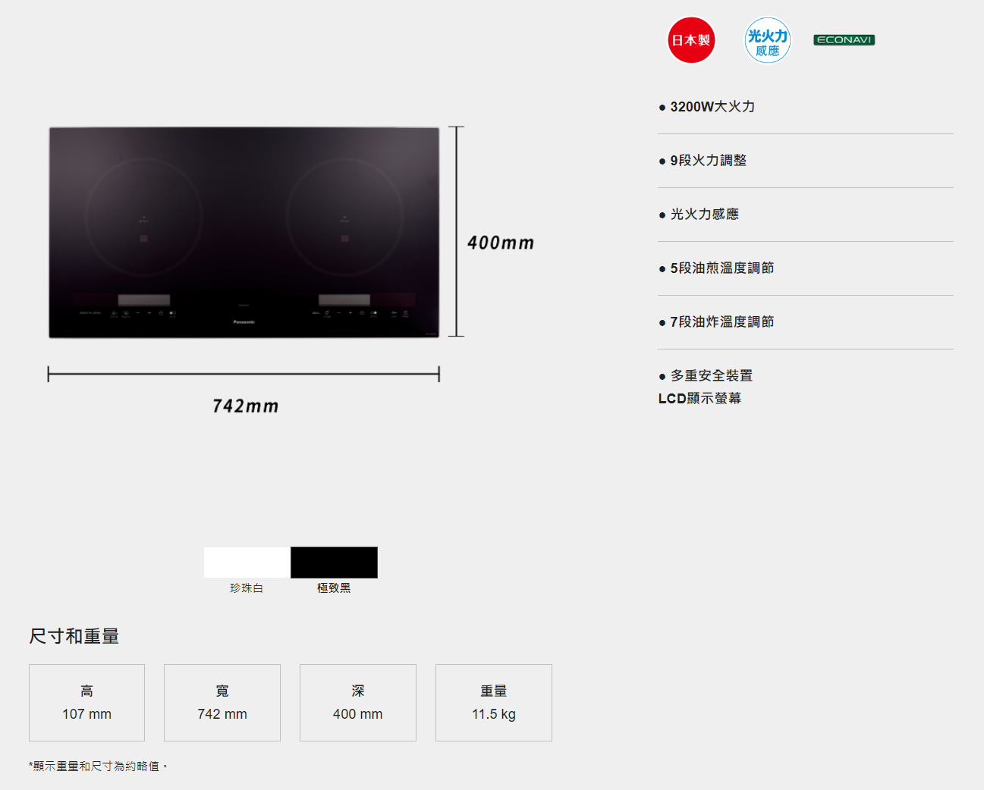Click the italic 400mm dimension label beside image
This screenshot has width=984, height=790.
click(501, 243)
